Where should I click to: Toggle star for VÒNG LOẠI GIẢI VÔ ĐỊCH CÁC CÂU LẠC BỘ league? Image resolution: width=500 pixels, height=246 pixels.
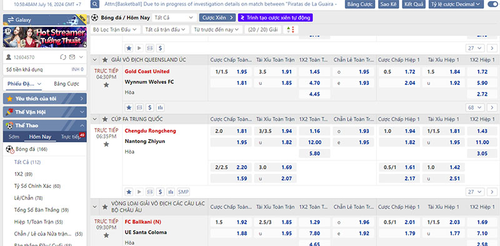[x=104, y=207]
